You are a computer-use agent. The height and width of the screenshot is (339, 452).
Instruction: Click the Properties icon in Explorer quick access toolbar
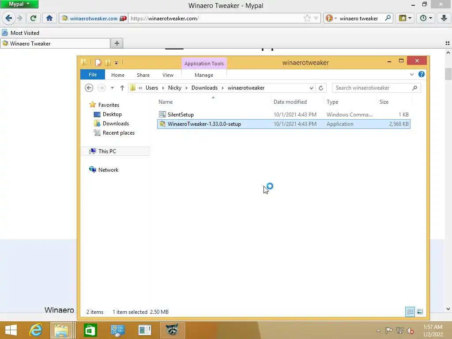[x=98, y=62]
